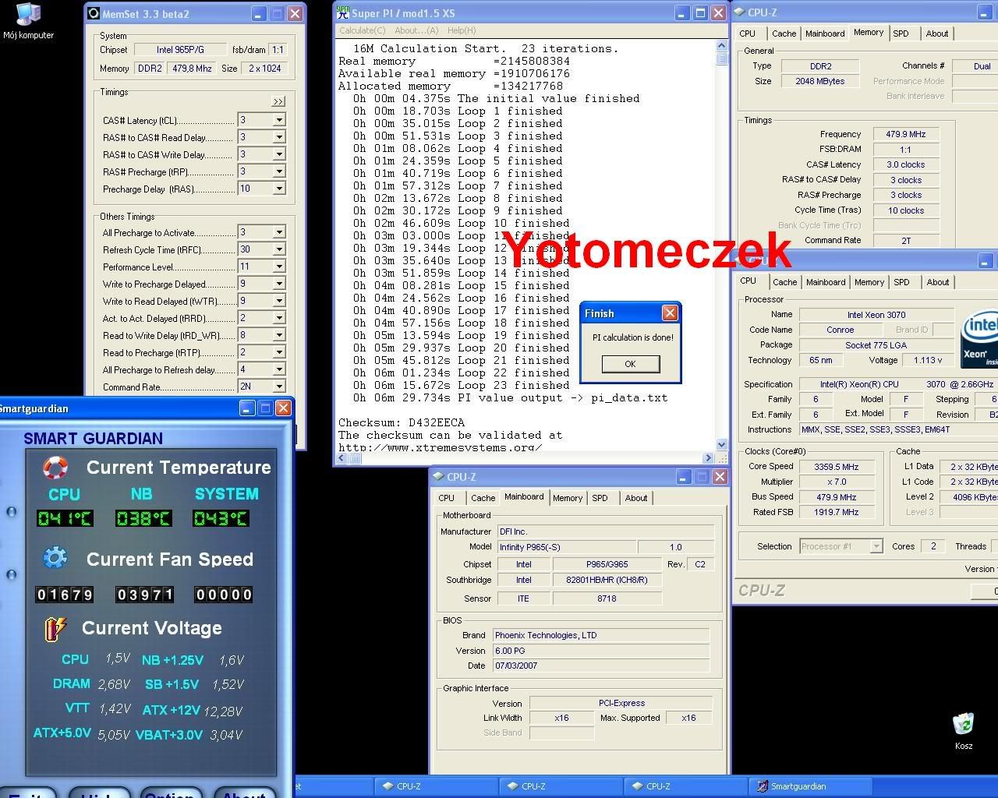Click the CAS# Latency 3.0 clocks value
Image resolution: width=998 pixels, height=798 pixels.
905,164
